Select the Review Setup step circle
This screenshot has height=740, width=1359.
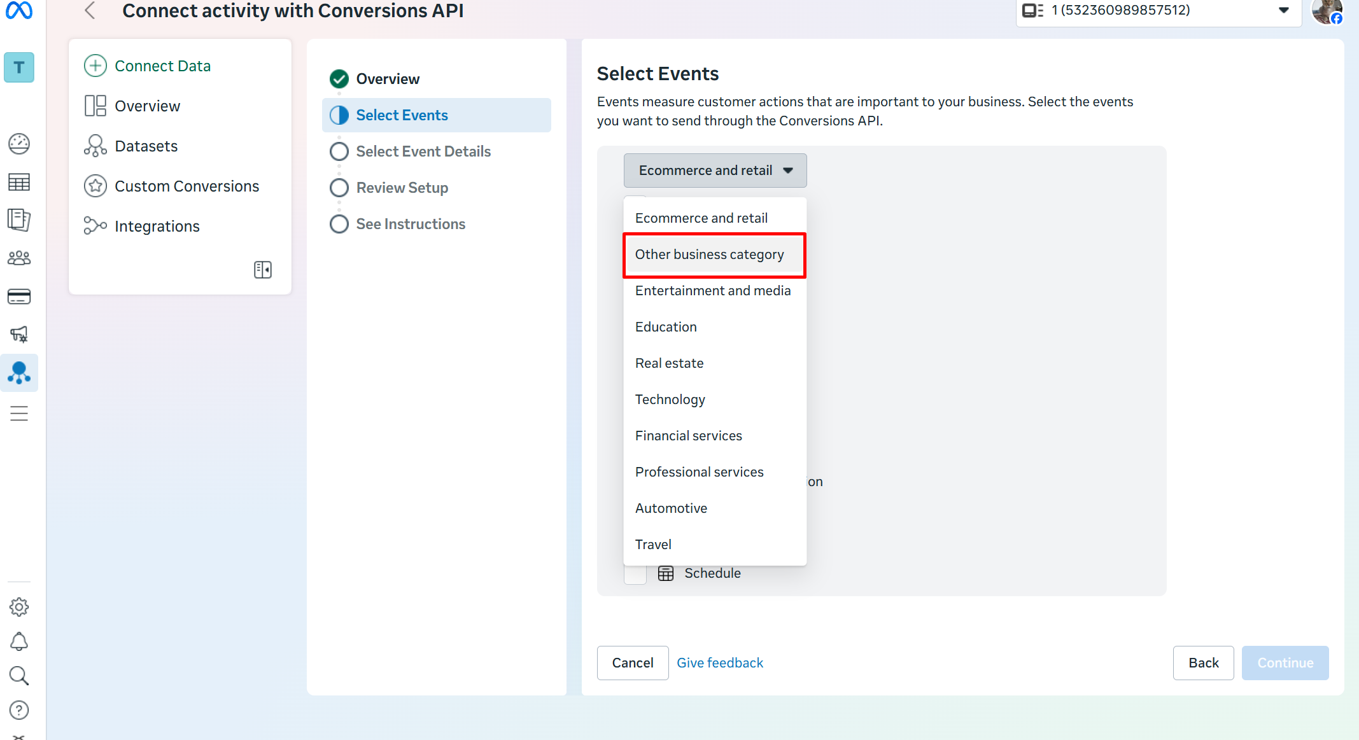(x=339, y=188)
